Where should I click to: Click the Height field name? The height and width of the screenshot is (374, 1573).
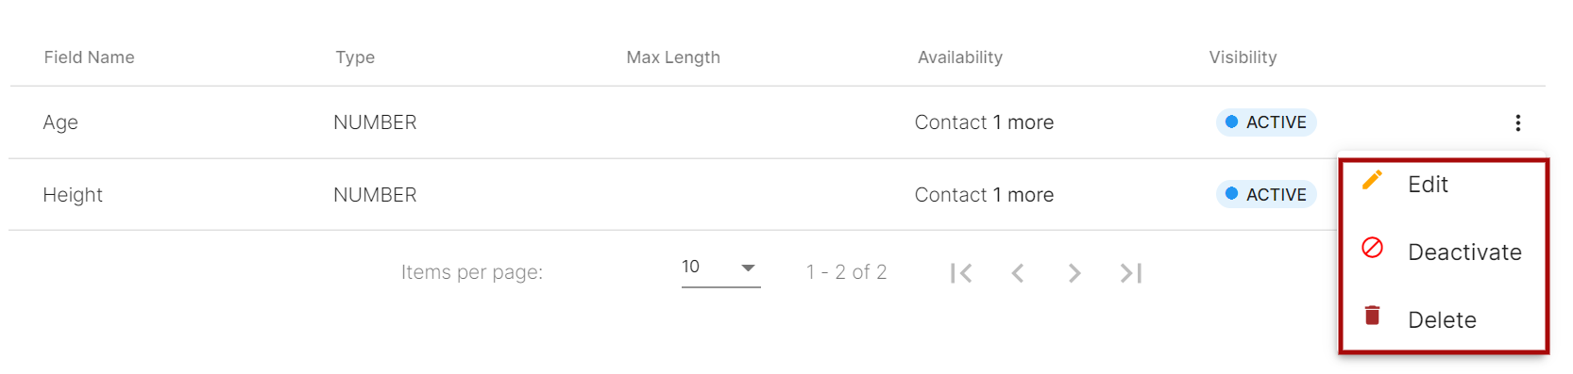(x=73, y=195)
